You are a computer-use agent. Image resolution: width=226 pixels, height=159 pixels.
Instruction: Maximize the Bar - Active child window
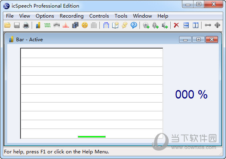pos(198,40)
